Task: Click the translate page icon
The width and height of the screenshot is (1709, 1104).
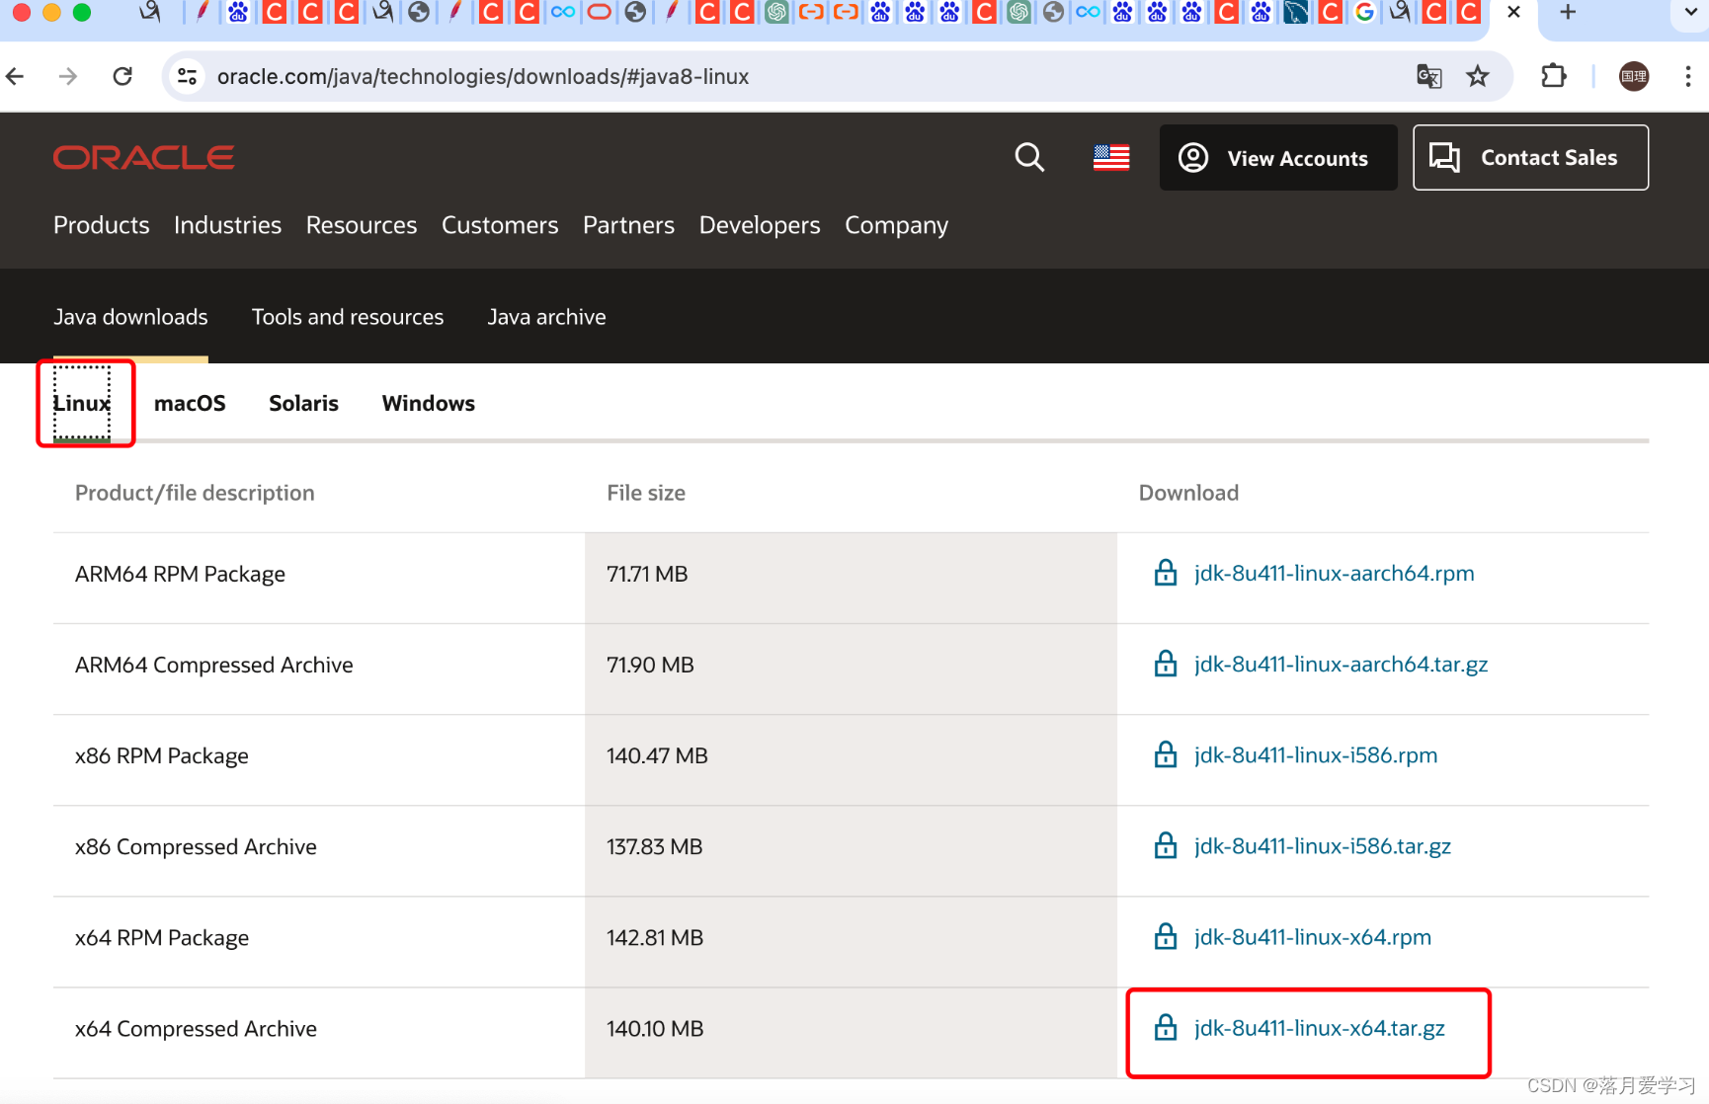Action: (x=1428, y=76)
